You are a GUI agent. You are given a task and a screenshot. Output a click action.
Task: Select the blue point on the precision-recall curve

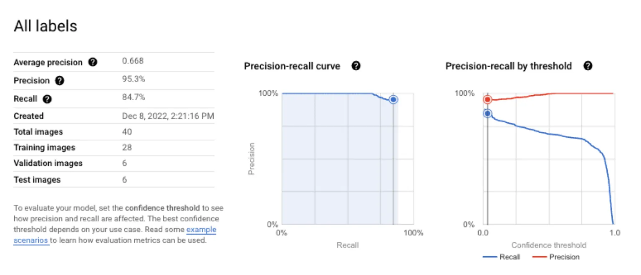[393, 99]
